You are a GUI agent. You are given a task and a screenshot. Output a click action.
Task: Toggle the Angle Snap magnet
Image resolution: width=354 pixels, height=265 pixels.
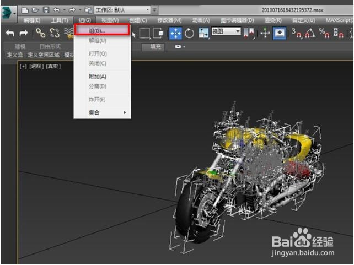pos(310,33)
